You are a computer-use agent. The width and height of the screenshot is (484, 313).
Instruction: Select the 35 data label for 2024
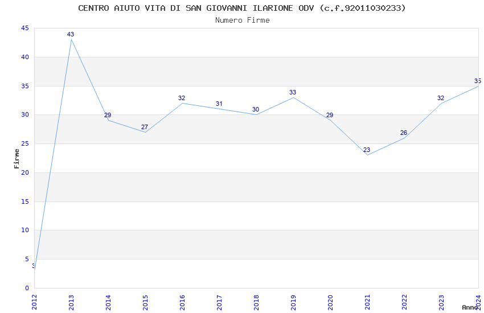(478, 81)
